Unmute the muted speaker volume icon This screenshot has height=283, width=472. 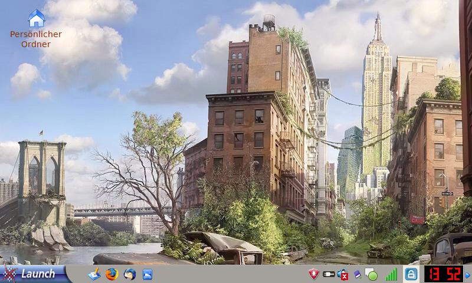pyautogui.click(x=343, y=274)
